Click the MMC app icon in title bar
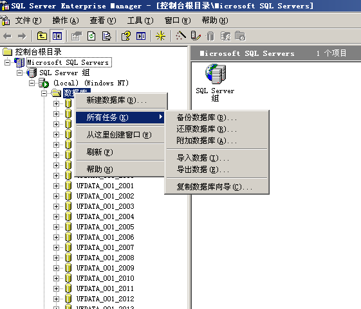361x309 pixels. pos(5,6)
